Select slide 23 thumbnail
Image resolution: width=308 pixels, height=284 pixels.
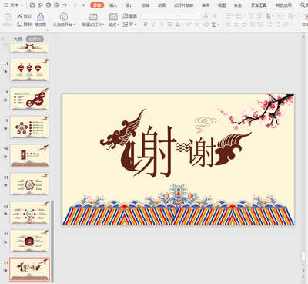[29, 242]
